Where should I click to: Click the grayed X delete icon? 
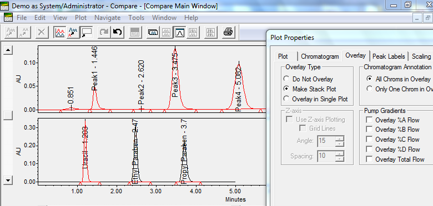click(42, 32)
